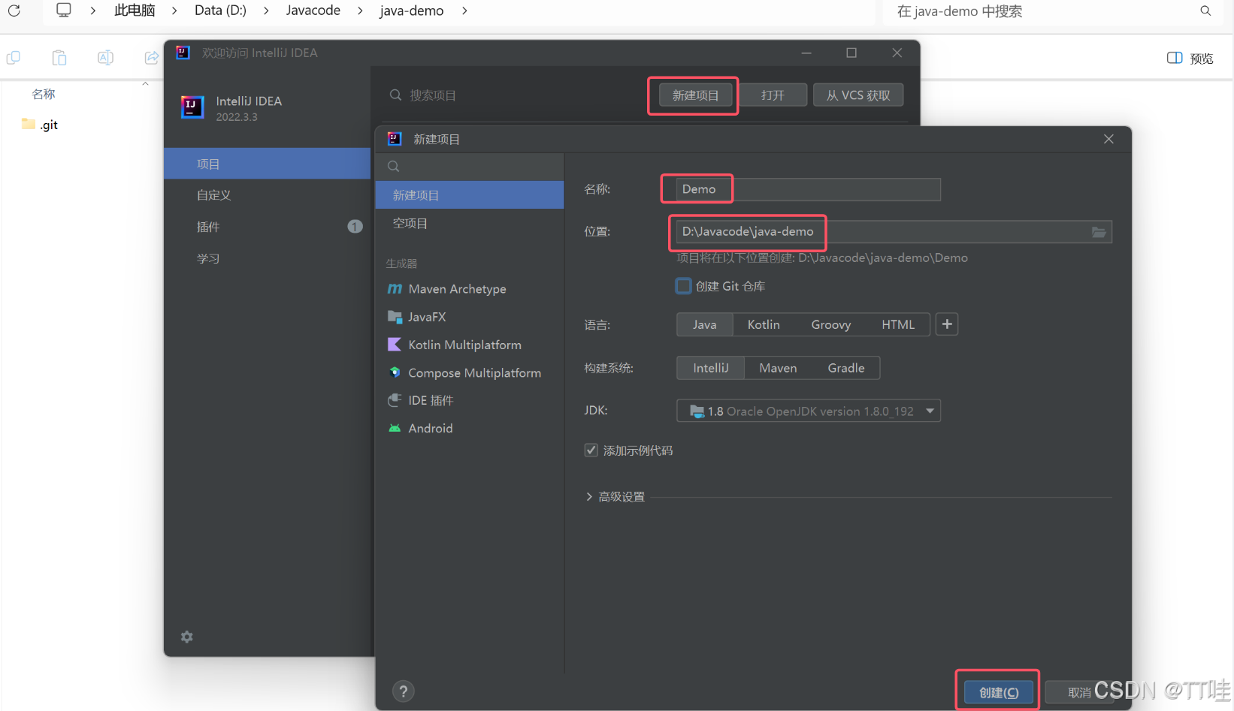
Task: Select HTML as the language
Action: 898,324
